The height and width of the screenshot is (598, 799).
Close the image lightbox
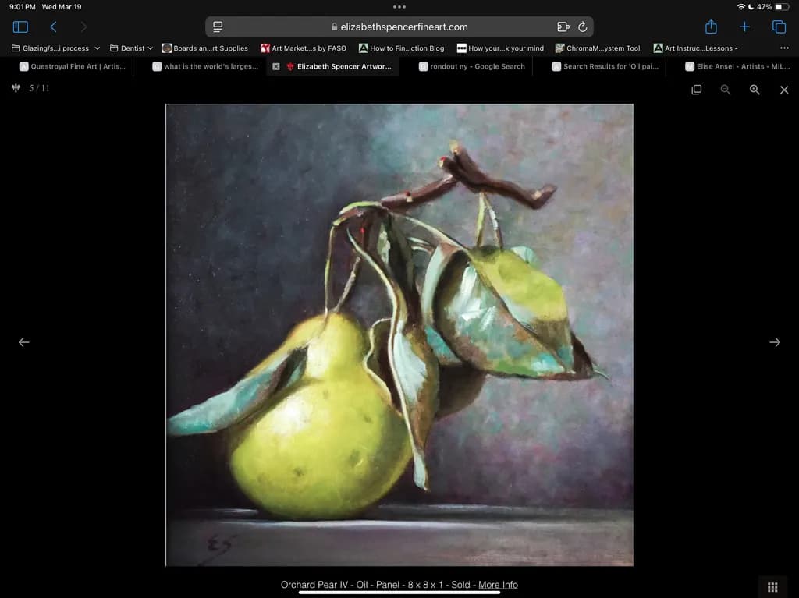tap(784, 90)
